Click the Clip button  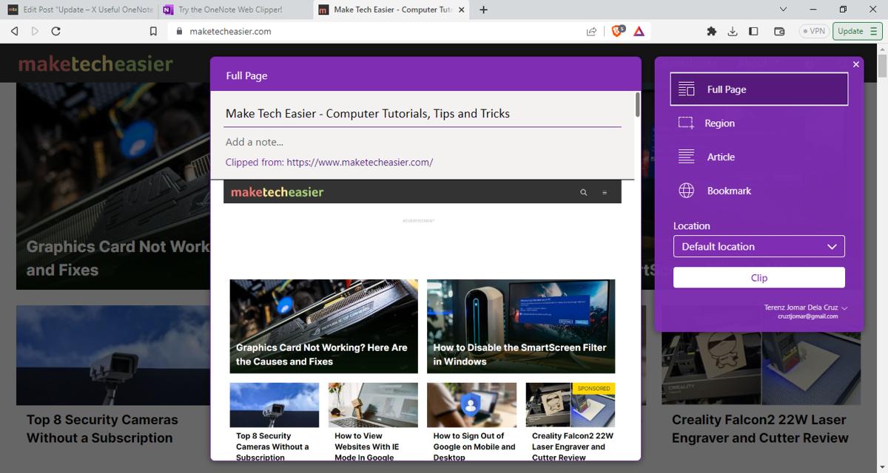point(758,277)
